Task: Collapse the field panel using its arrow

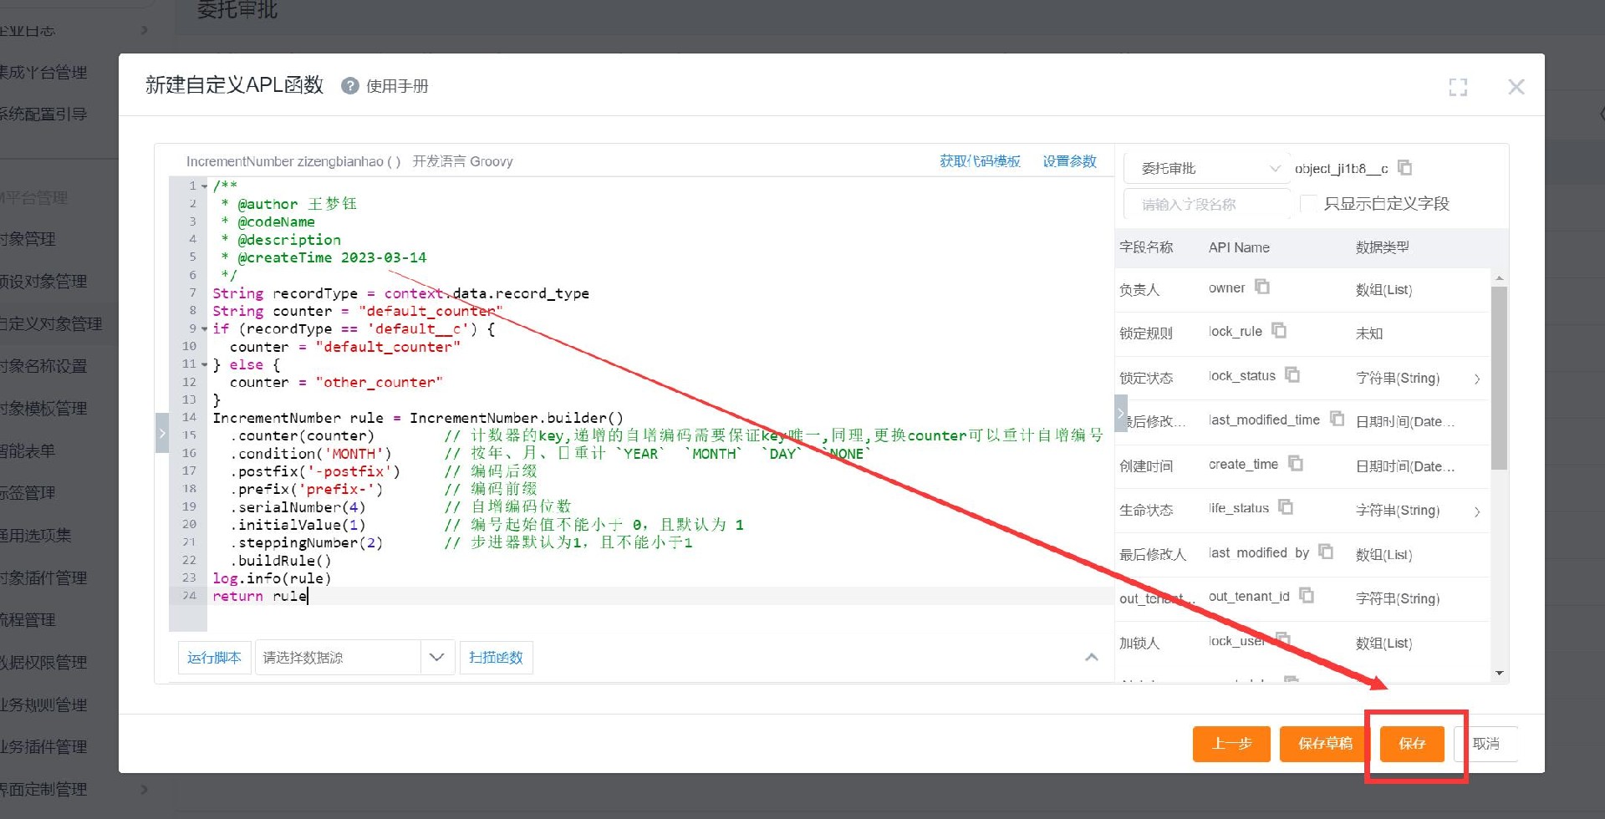Action: pyautogui.click(x=1121, y=414)
